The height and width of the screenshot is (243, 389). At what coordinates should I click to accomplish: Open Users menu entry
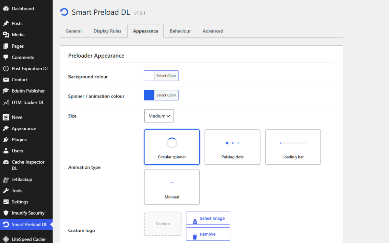pyautogui.click(x=26, y=151)
